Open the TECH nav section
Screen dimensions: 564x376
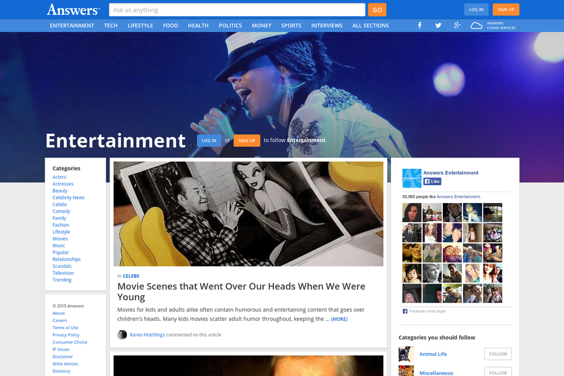(x=111, y=25)
